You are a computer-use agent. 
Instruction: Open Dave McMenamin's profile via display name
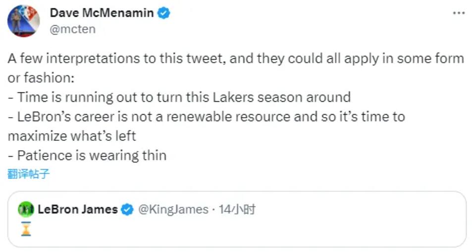coord(102,13)
